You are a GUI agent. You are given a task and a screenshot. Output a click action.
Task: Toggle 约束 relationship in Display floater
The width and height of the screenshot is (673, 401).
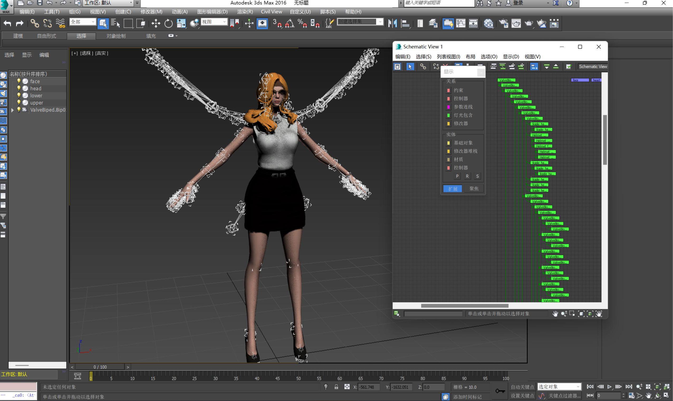(449, 90)
